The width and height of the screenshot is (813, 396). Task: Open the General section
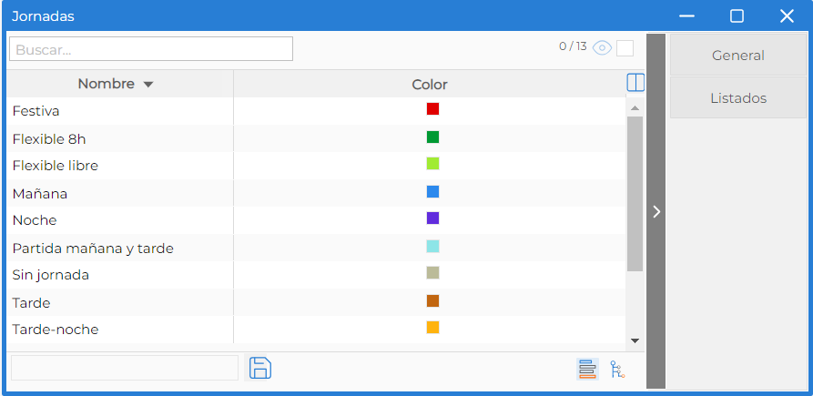click(x=738, y=55)
